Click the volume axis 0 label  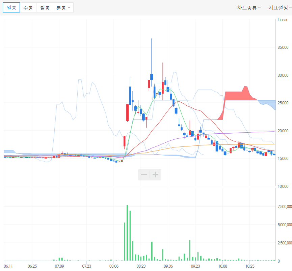(x=279, y=261)
